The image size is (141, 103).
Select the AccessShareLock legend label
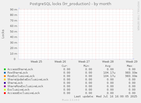20,69
